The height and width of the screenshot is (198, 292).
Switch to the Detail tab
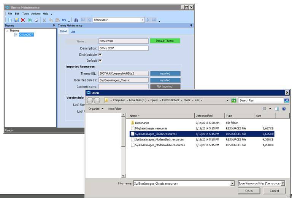point(63,31)
